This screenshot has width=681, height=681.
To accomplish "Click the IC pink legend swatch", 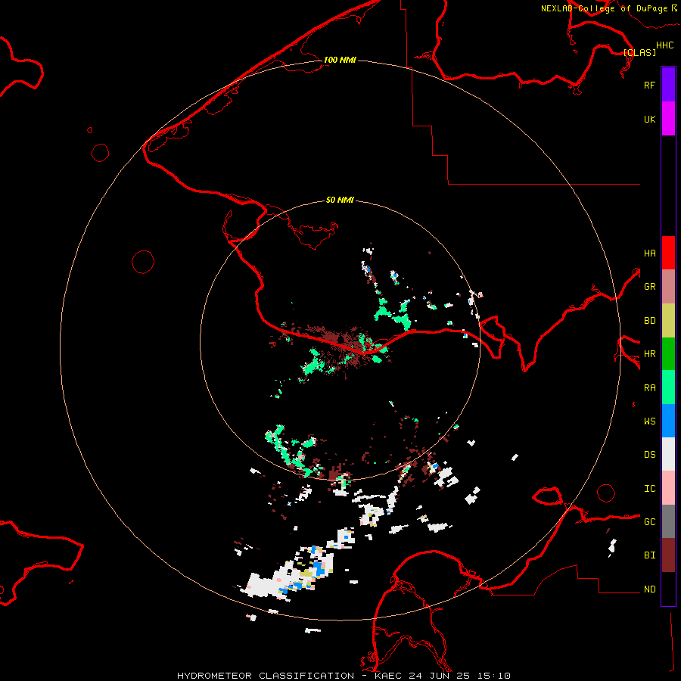I will (x=668, y=488).
